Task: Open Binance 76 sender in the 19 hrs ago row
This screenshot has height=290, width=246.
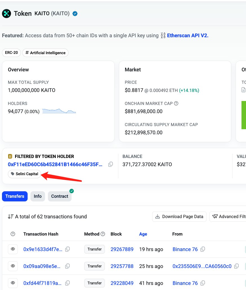Action: point(185,249)
